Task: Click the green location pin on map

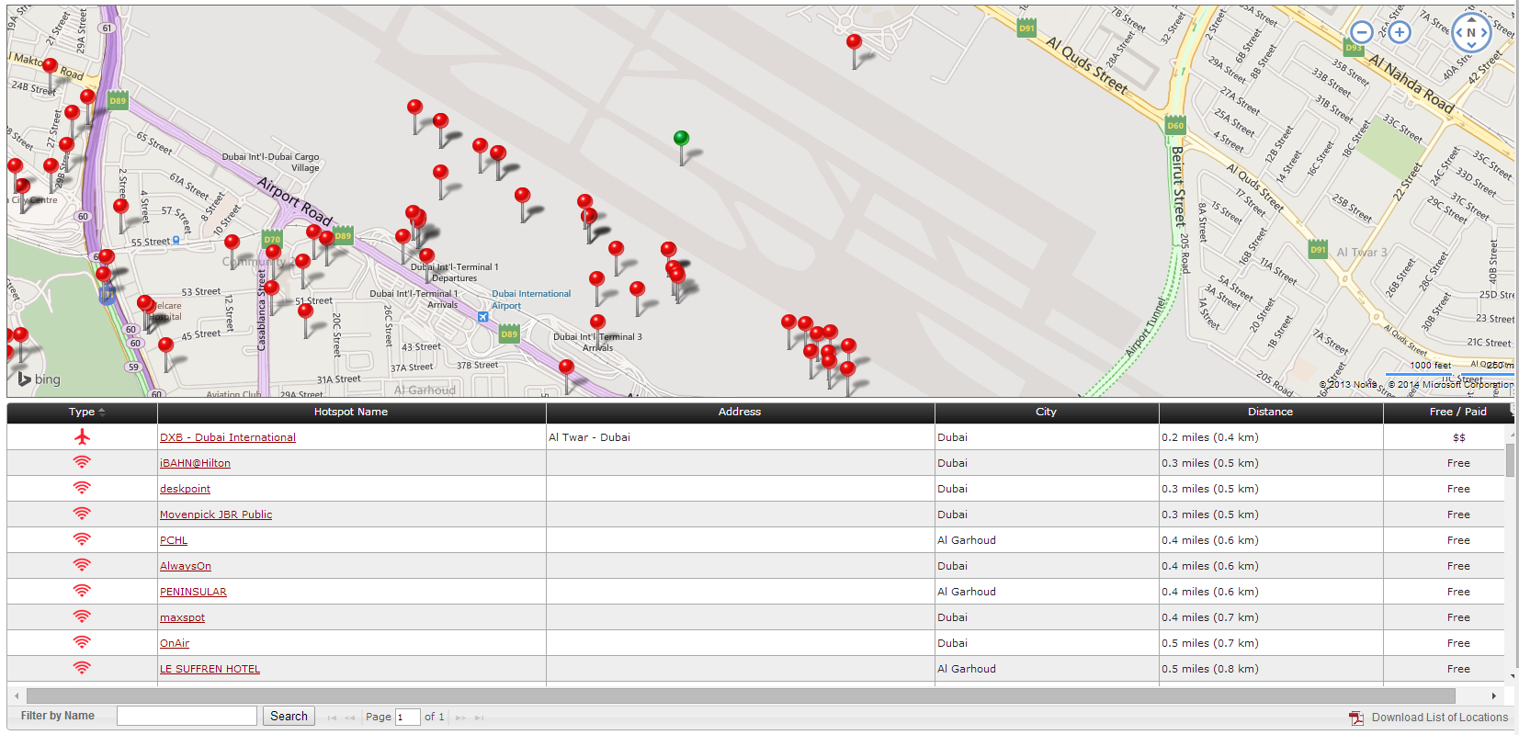Action: pos(681,139)
